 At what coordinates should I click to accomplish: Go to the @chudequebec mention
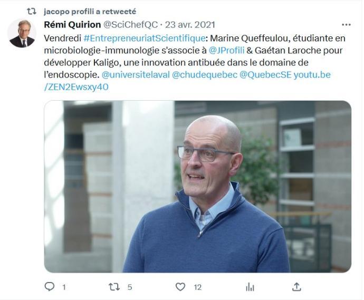coord(205,75)
